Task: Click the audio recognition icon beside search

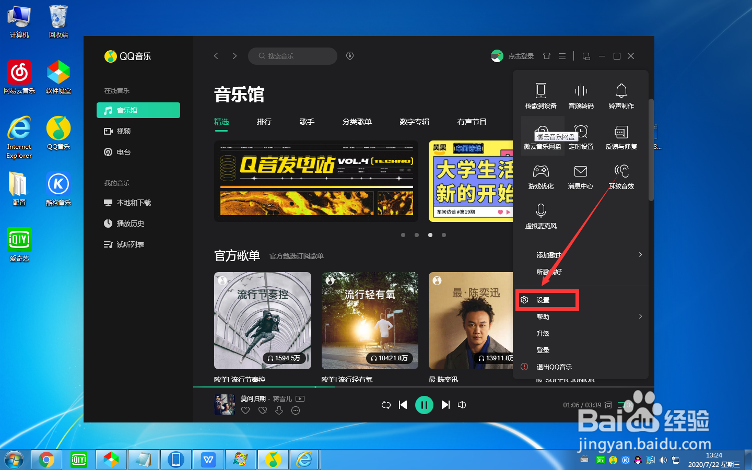Action: pyautogui.click(x=350, y=56)
